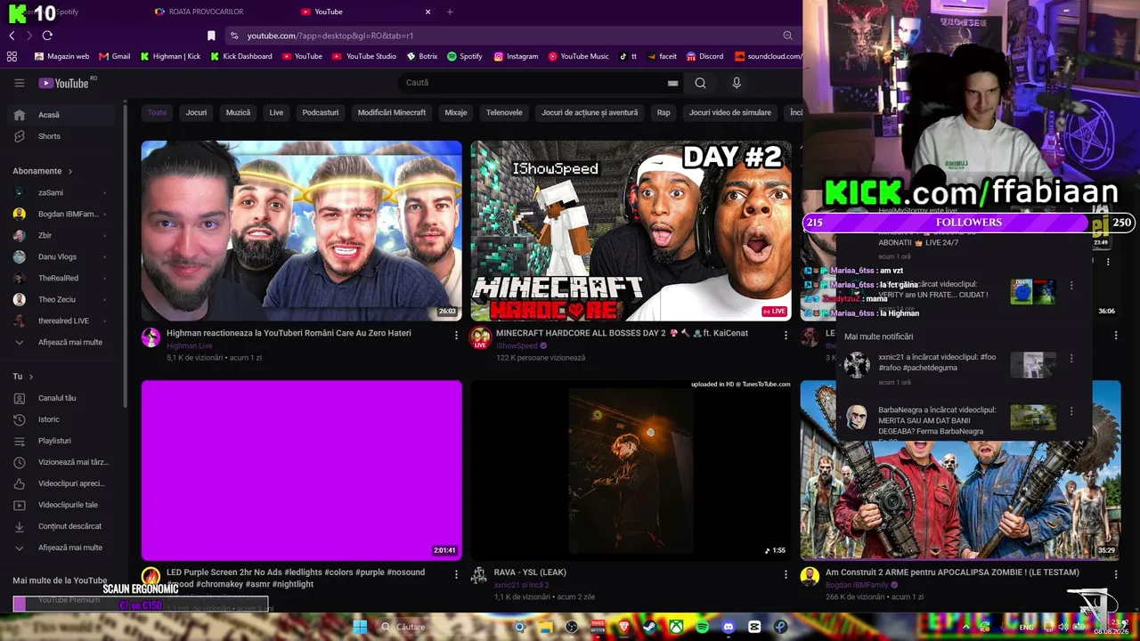Open Xbox app from the taskbar

pyautogui.click(x=676, y=627)
